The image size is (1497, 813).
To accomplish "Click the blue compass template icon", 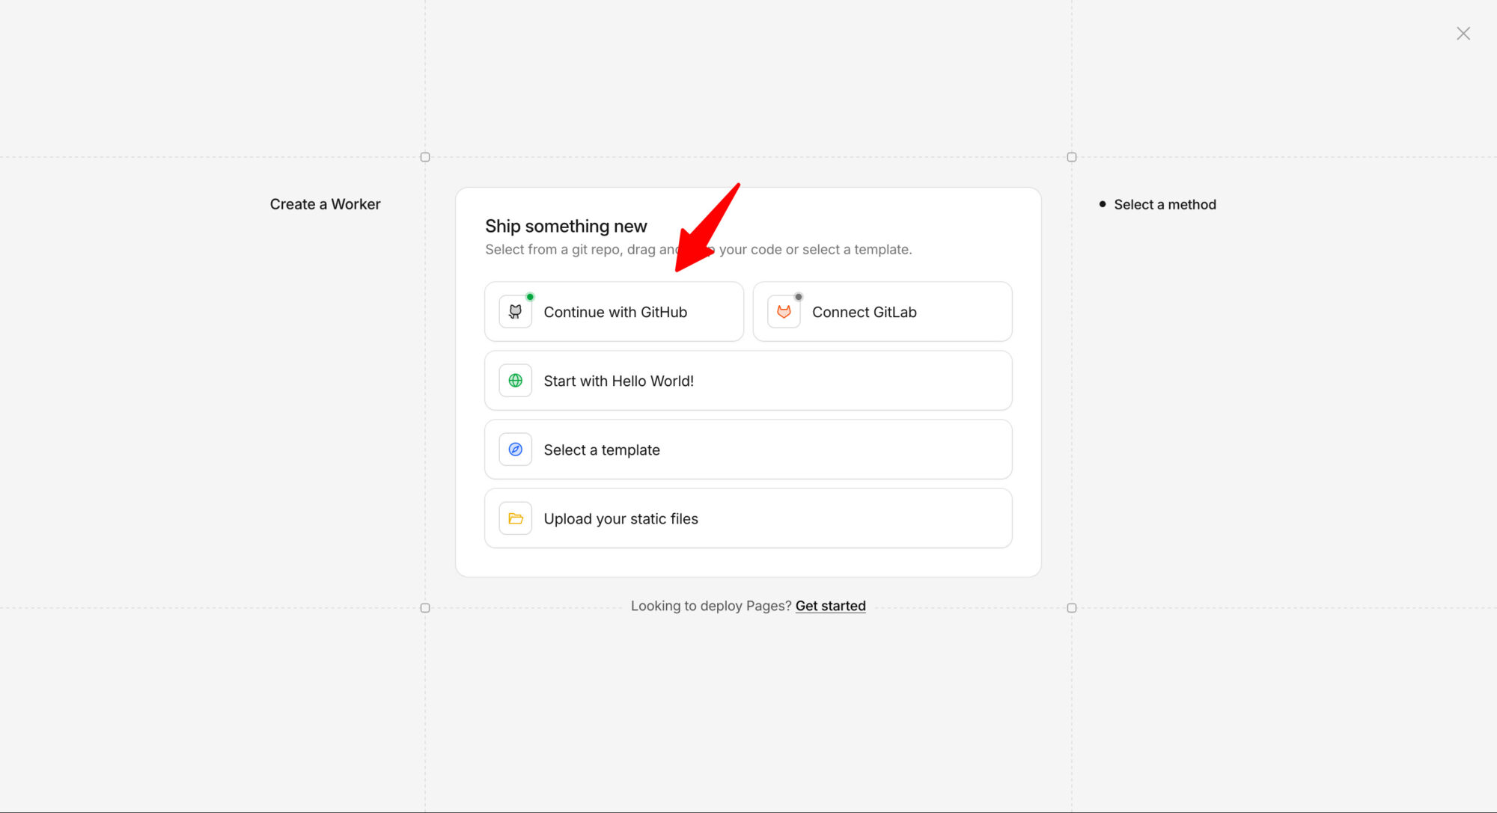I will click(515, 450).
